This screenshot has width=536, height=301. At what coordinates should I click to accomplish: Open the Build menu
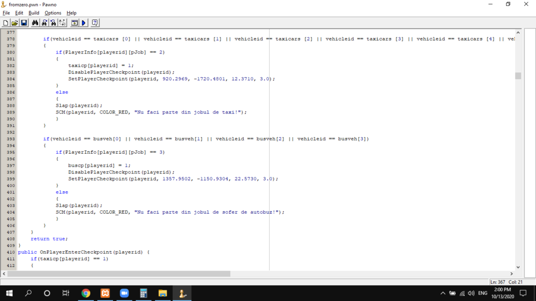(34, 13)
